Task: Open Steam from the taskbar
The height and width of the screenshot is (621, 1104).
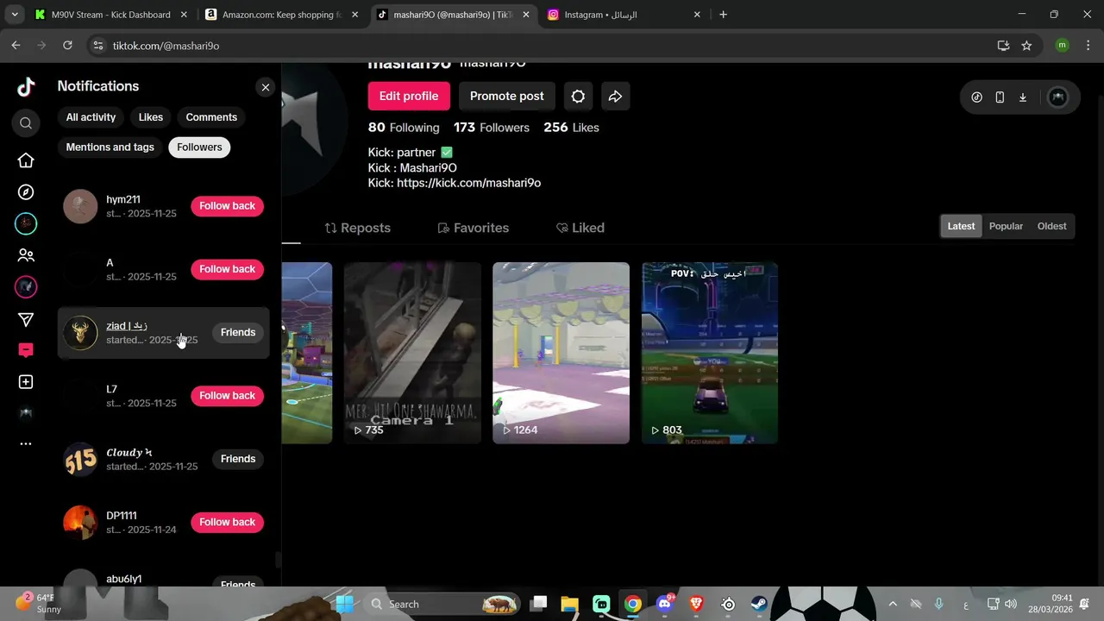Action: click(760, 604)
